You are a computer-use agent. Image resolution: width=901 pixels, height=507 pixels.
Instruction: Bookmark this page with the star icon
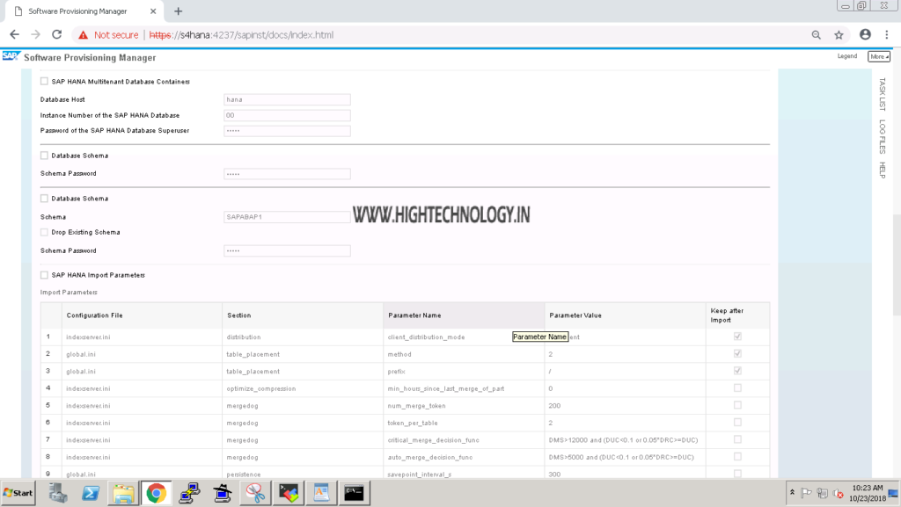pos(839,35)
